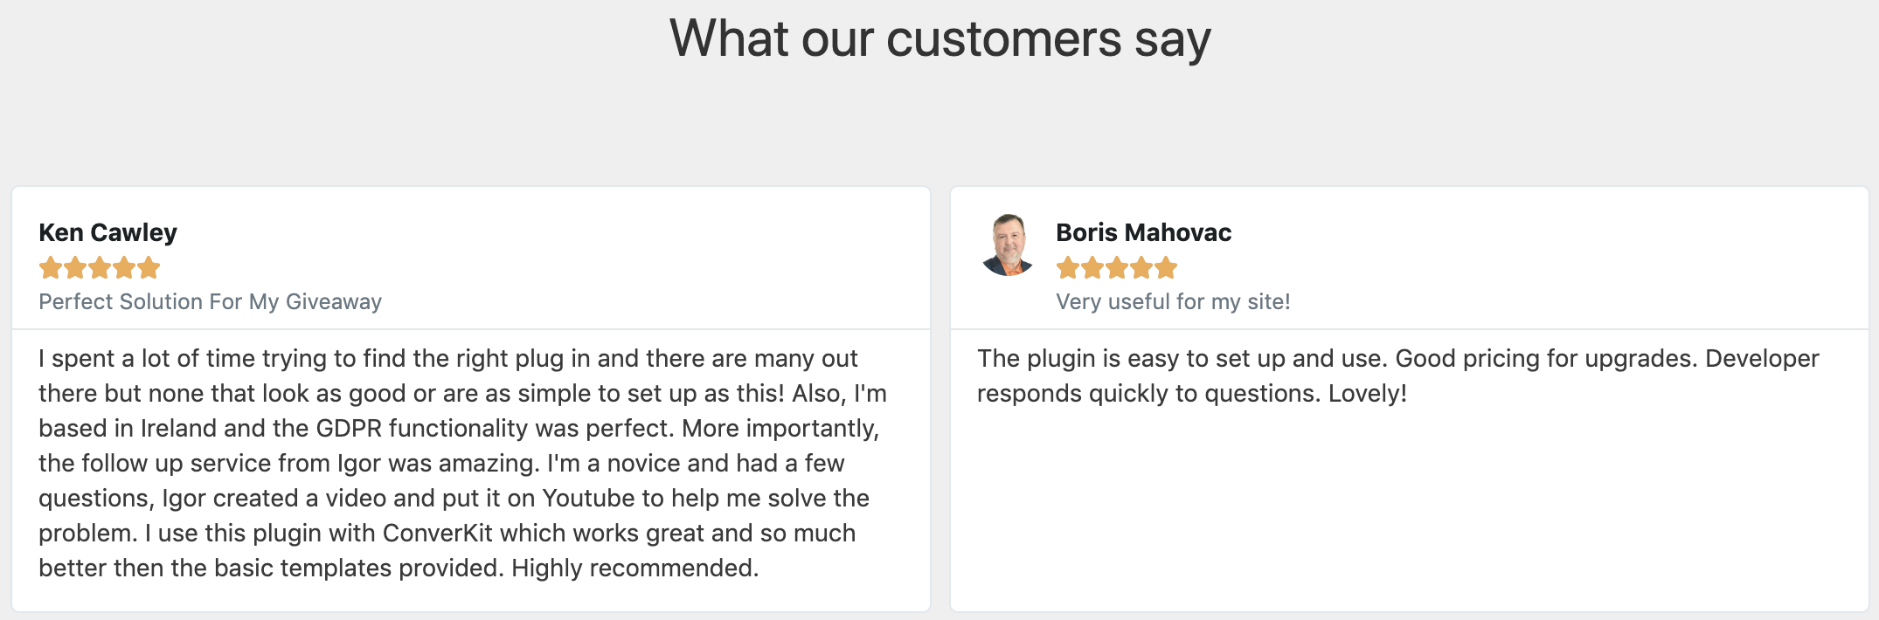Click the "Perfect Solution For My Giveaway" title
This screenshot has height=620, width=1879.
point(210,301)
